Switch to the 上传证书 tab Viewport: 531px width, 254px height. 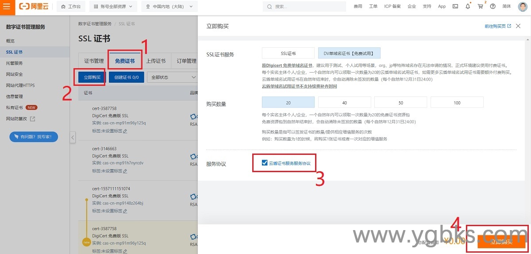pyautogui.click(x=156, y=61)
